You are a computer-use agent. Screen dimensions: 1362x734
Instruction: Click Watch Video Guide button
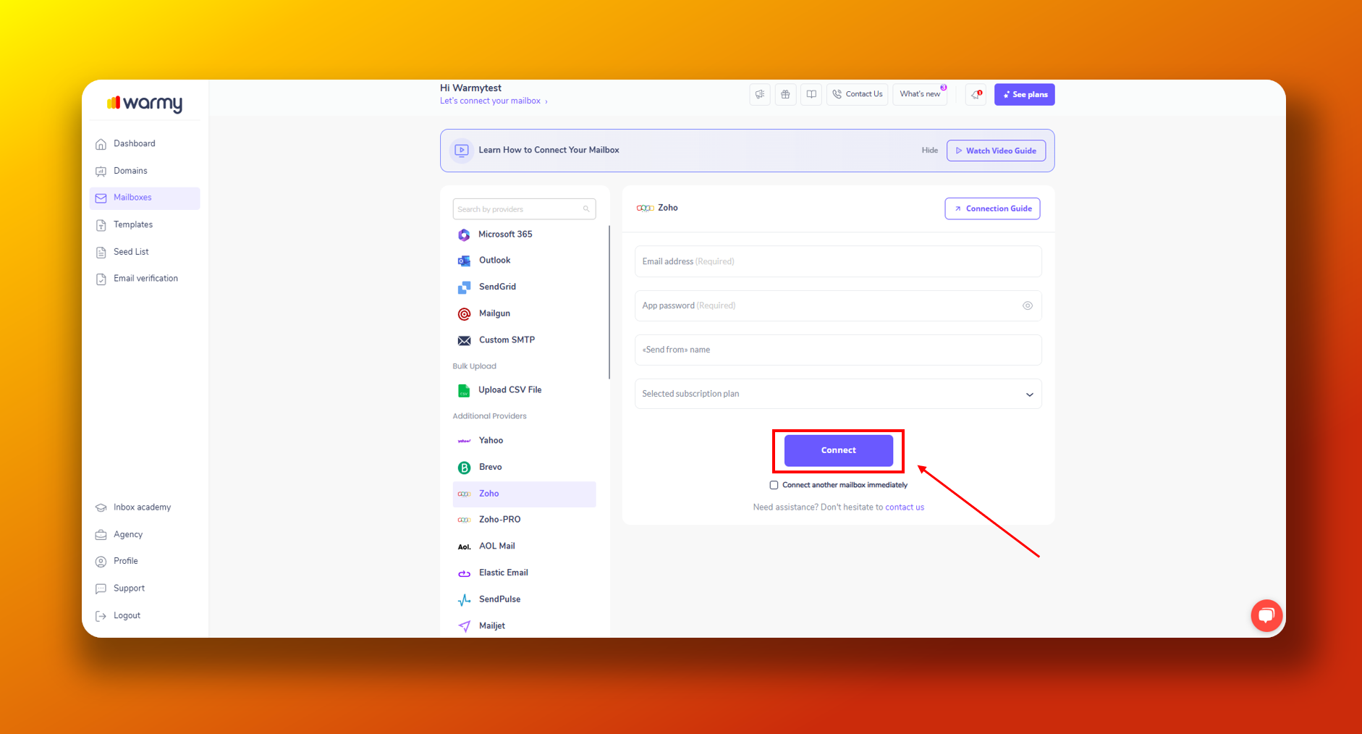(996, 151)
